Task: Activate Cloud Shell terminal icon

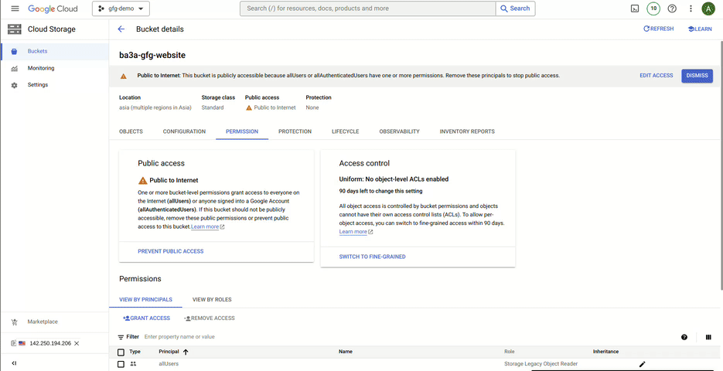Action: (x=635, y=9)
